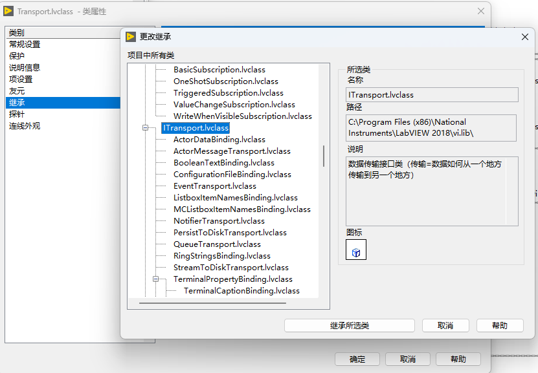Select 探针 category
This screenshot has height=373, width=538.
pos(17,114)
